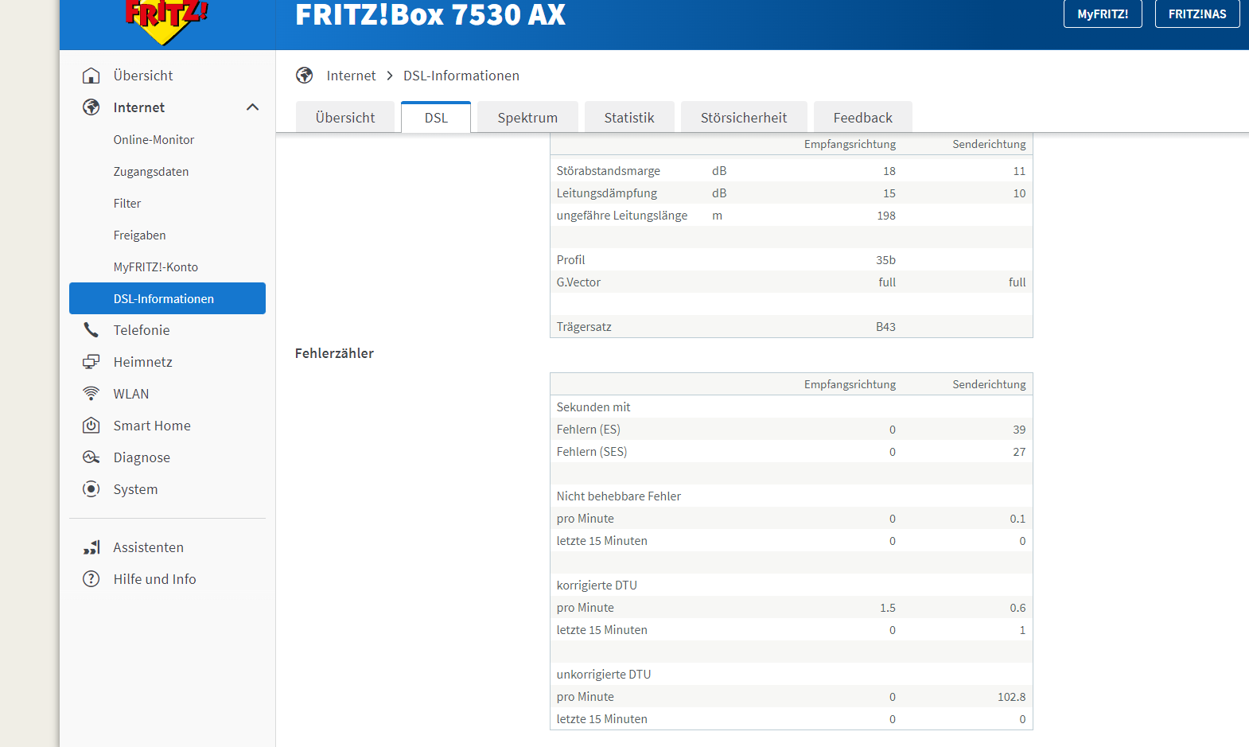Open the System menu
Image resolution: width=1249 pixels, height=747 pixels.
(135, 489)
